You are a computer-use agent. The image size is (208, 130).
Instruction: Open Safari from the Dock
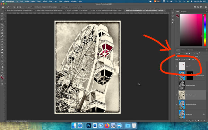80,125
